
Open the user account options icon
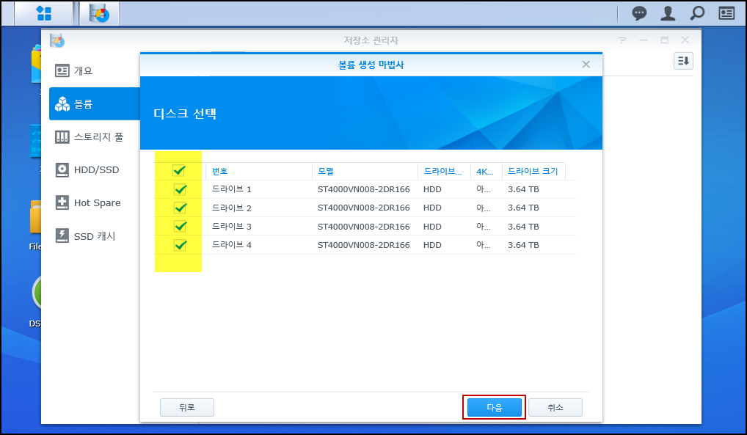point(668,13)
